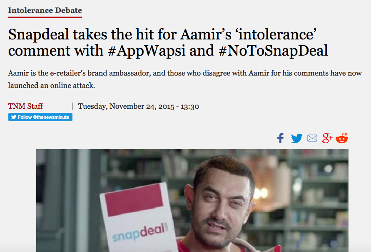This screenshot has width=371, height=252.
Task: Follow @thenewsminute on Twitter
Action: pyautogui.click(x=40, y=117)
